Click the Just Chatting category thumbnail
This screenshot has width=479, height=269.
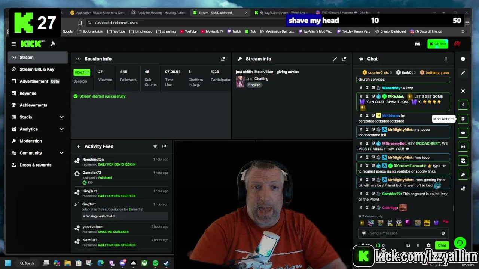tap(240, 81)
